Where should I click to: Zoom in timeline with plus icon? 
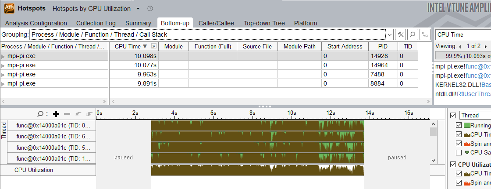pyautogui.click(x=57, y=114)
